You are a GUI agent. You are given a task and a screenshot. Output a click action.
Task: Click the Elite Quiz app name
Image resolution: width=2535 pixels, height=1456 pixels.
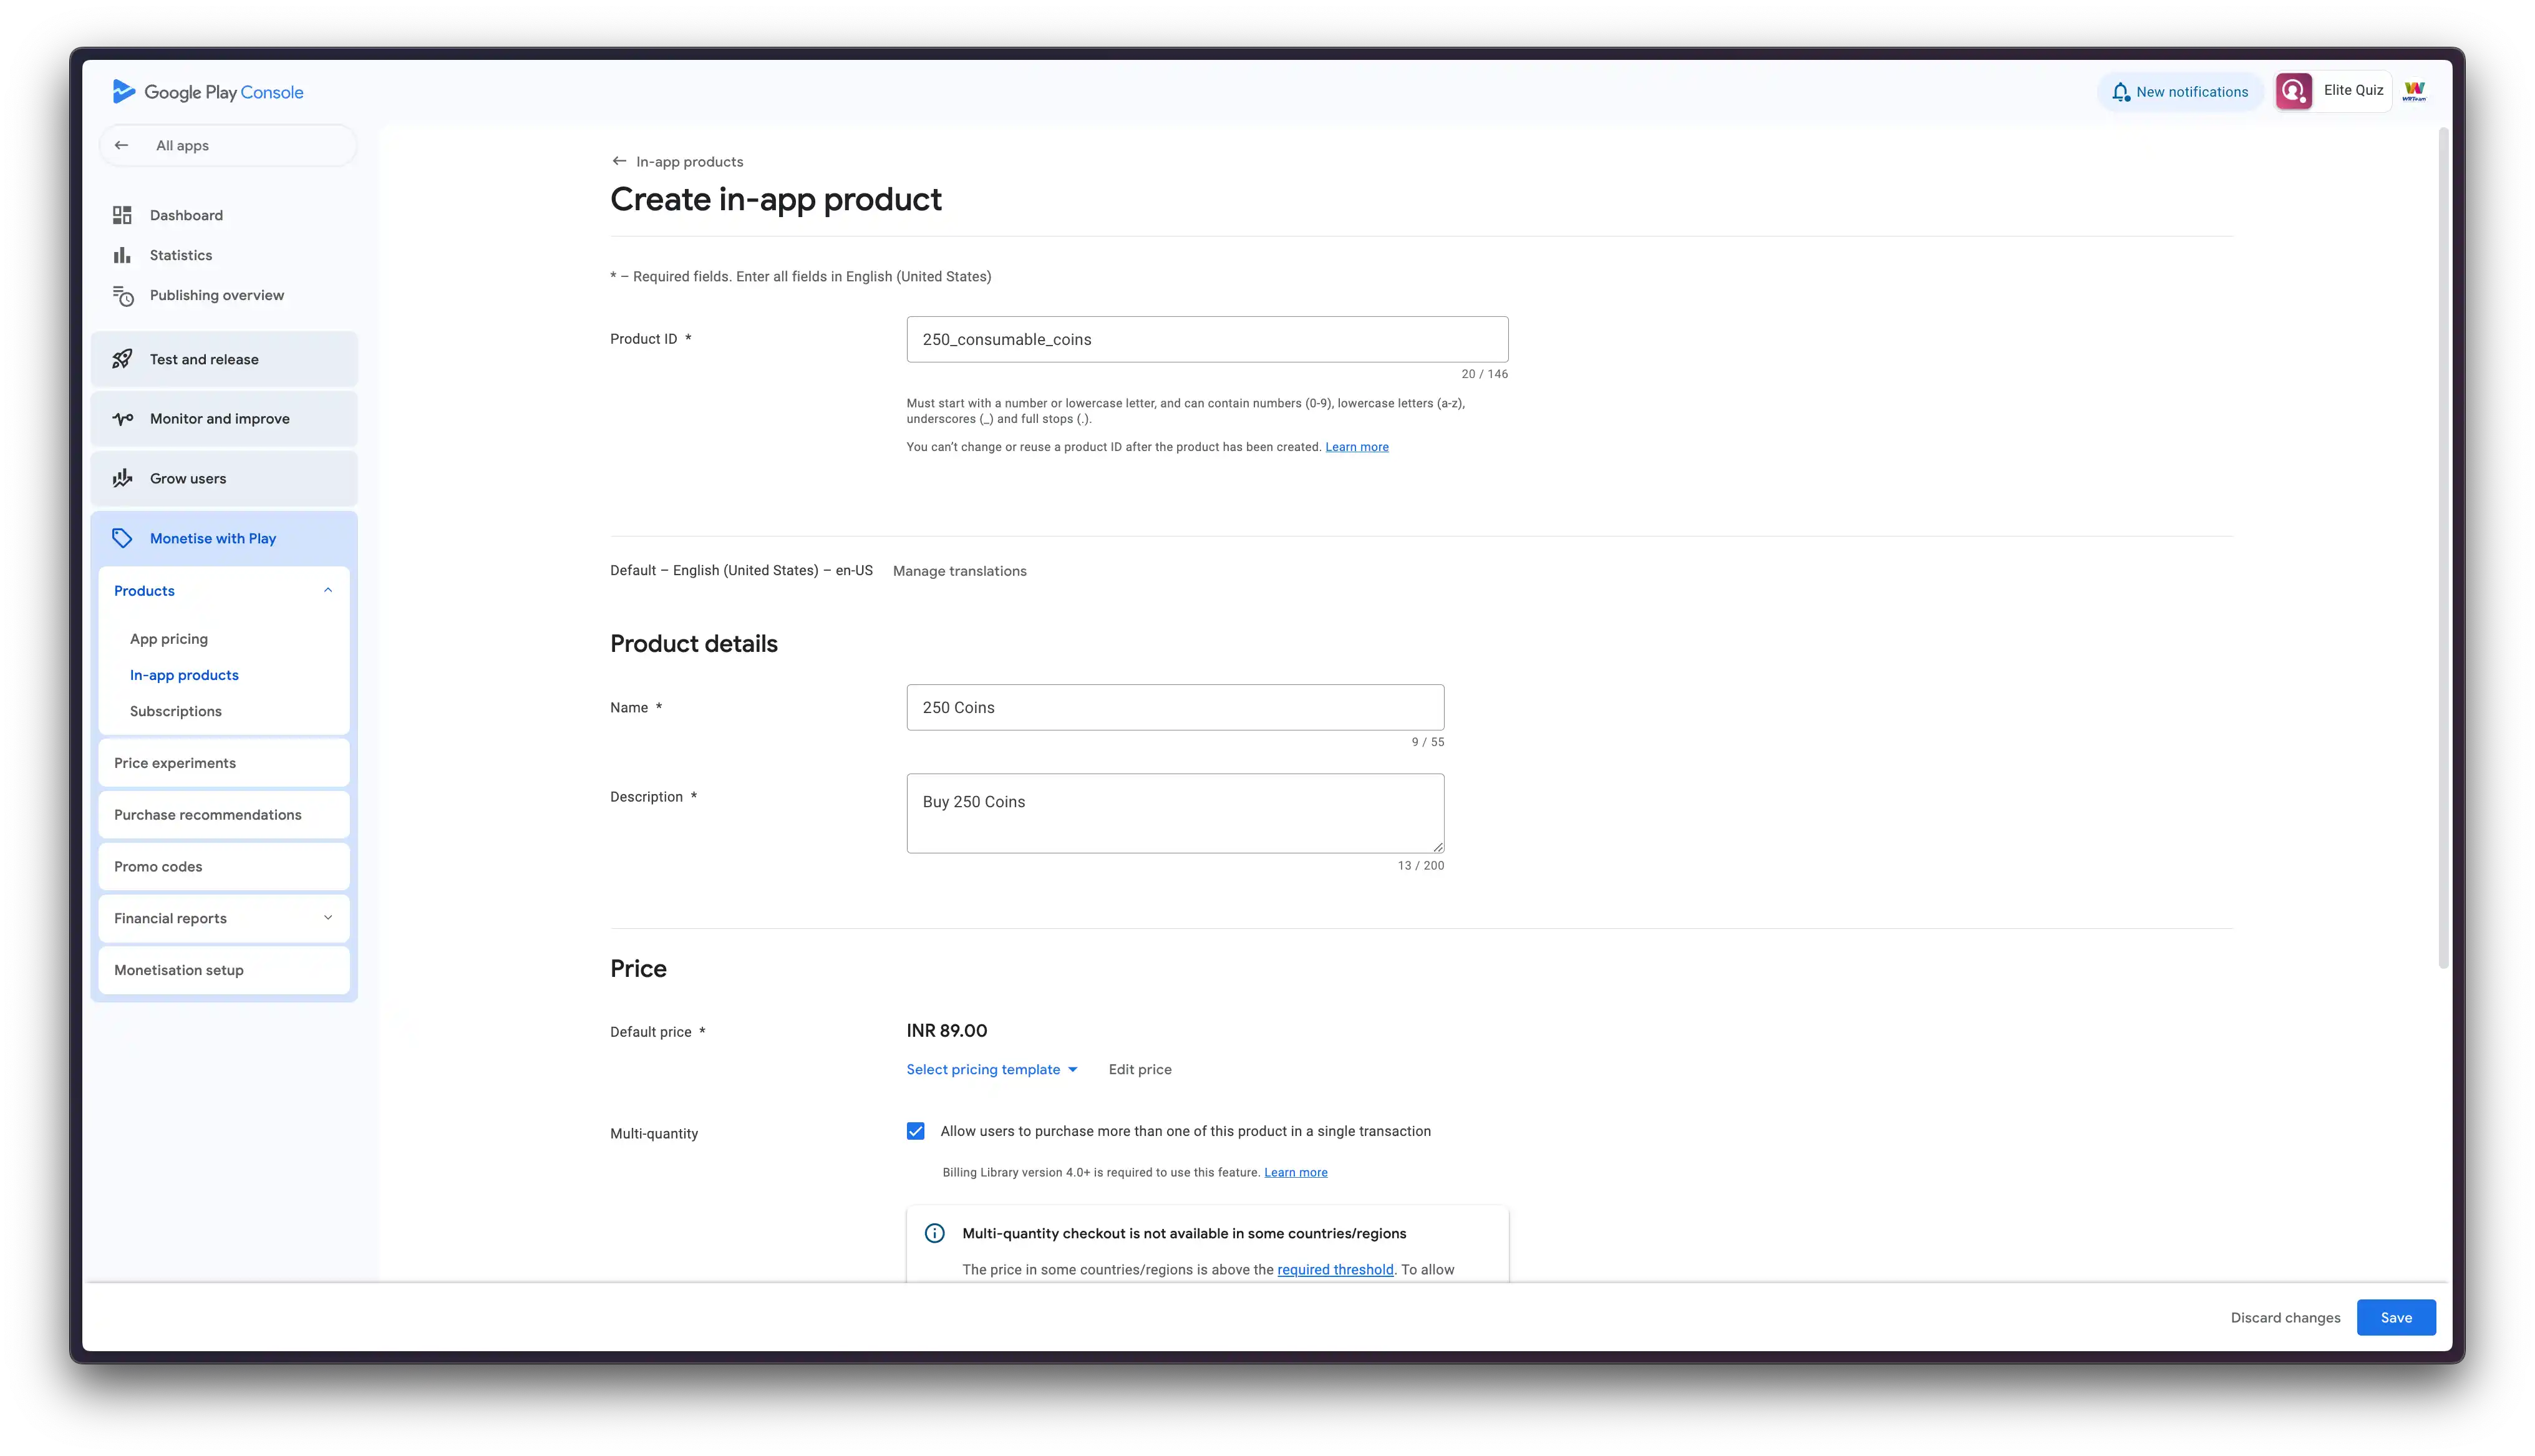2353,90
